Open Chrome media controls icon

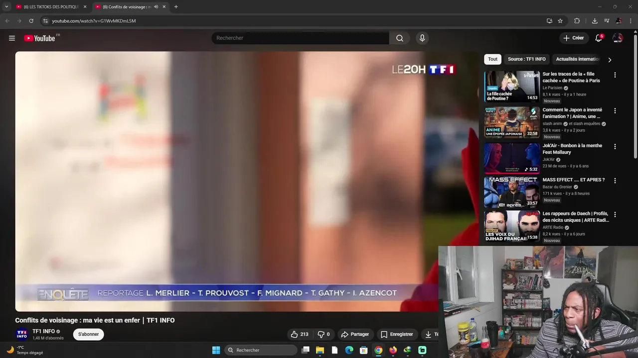click(607, 21)
